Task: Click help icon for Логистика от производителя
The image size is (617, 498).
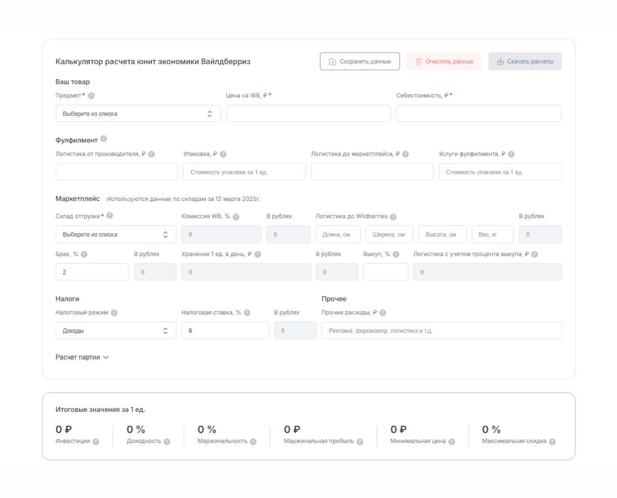Action: 151,154
